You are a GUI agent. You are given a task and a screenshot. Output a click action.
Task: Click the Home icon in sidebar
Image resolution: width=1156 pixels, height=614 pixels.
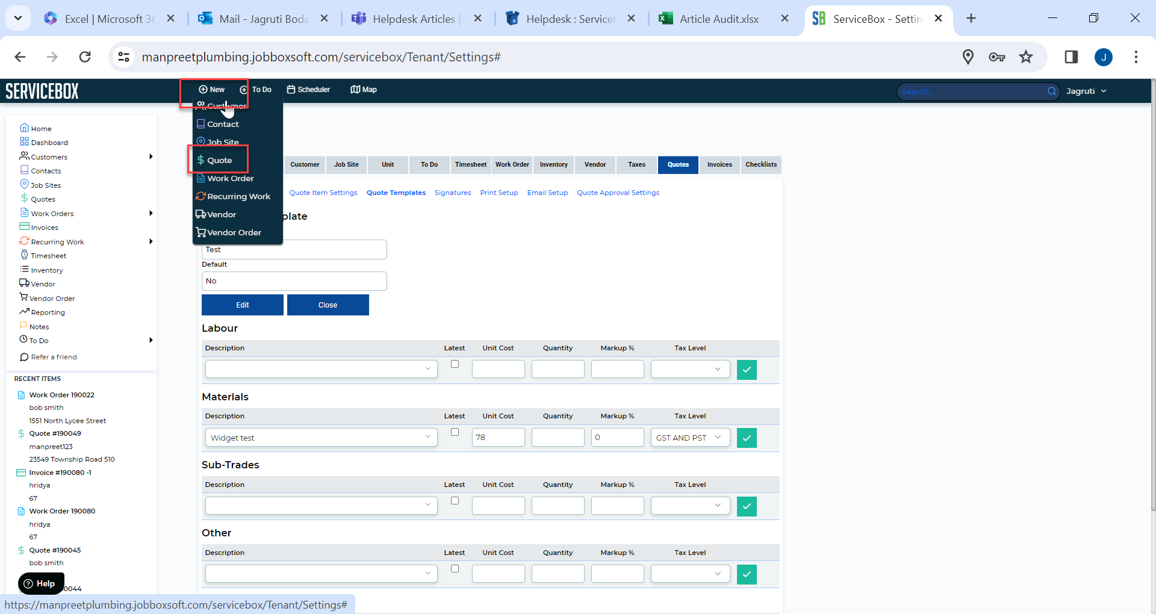(24, 128)
